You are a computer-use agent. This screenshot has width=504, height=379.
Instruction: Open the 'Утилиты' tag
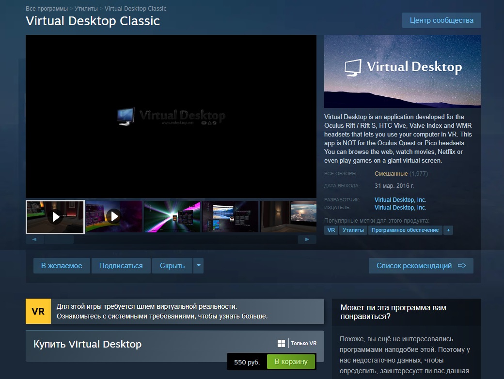pyautogui.click(x=353, y=230)
